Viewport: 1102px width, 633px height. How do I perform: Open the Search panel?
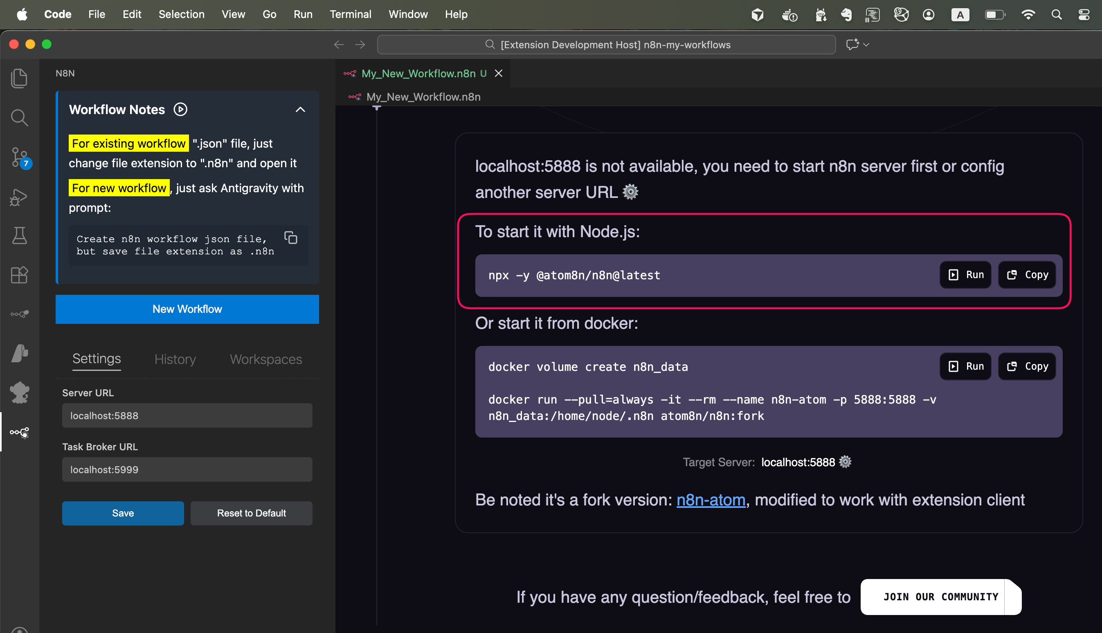tap(19, 117)
